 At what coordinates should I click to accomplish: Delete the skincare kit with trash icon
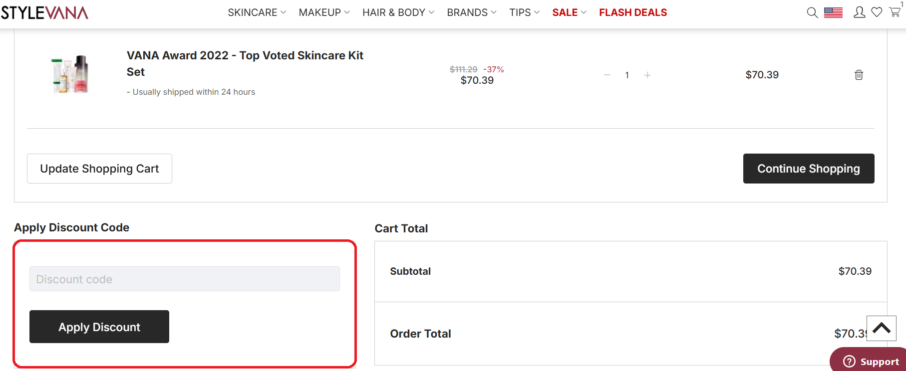pos(859,75)
